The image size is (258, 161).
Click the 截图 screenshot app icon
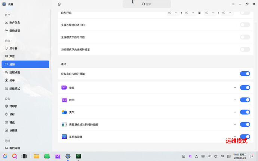64,100
